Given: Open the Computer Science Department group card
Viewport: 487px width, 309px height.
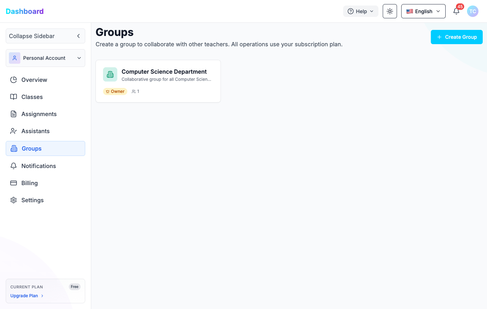Looking at the screenshot, I should click(164, 72).
